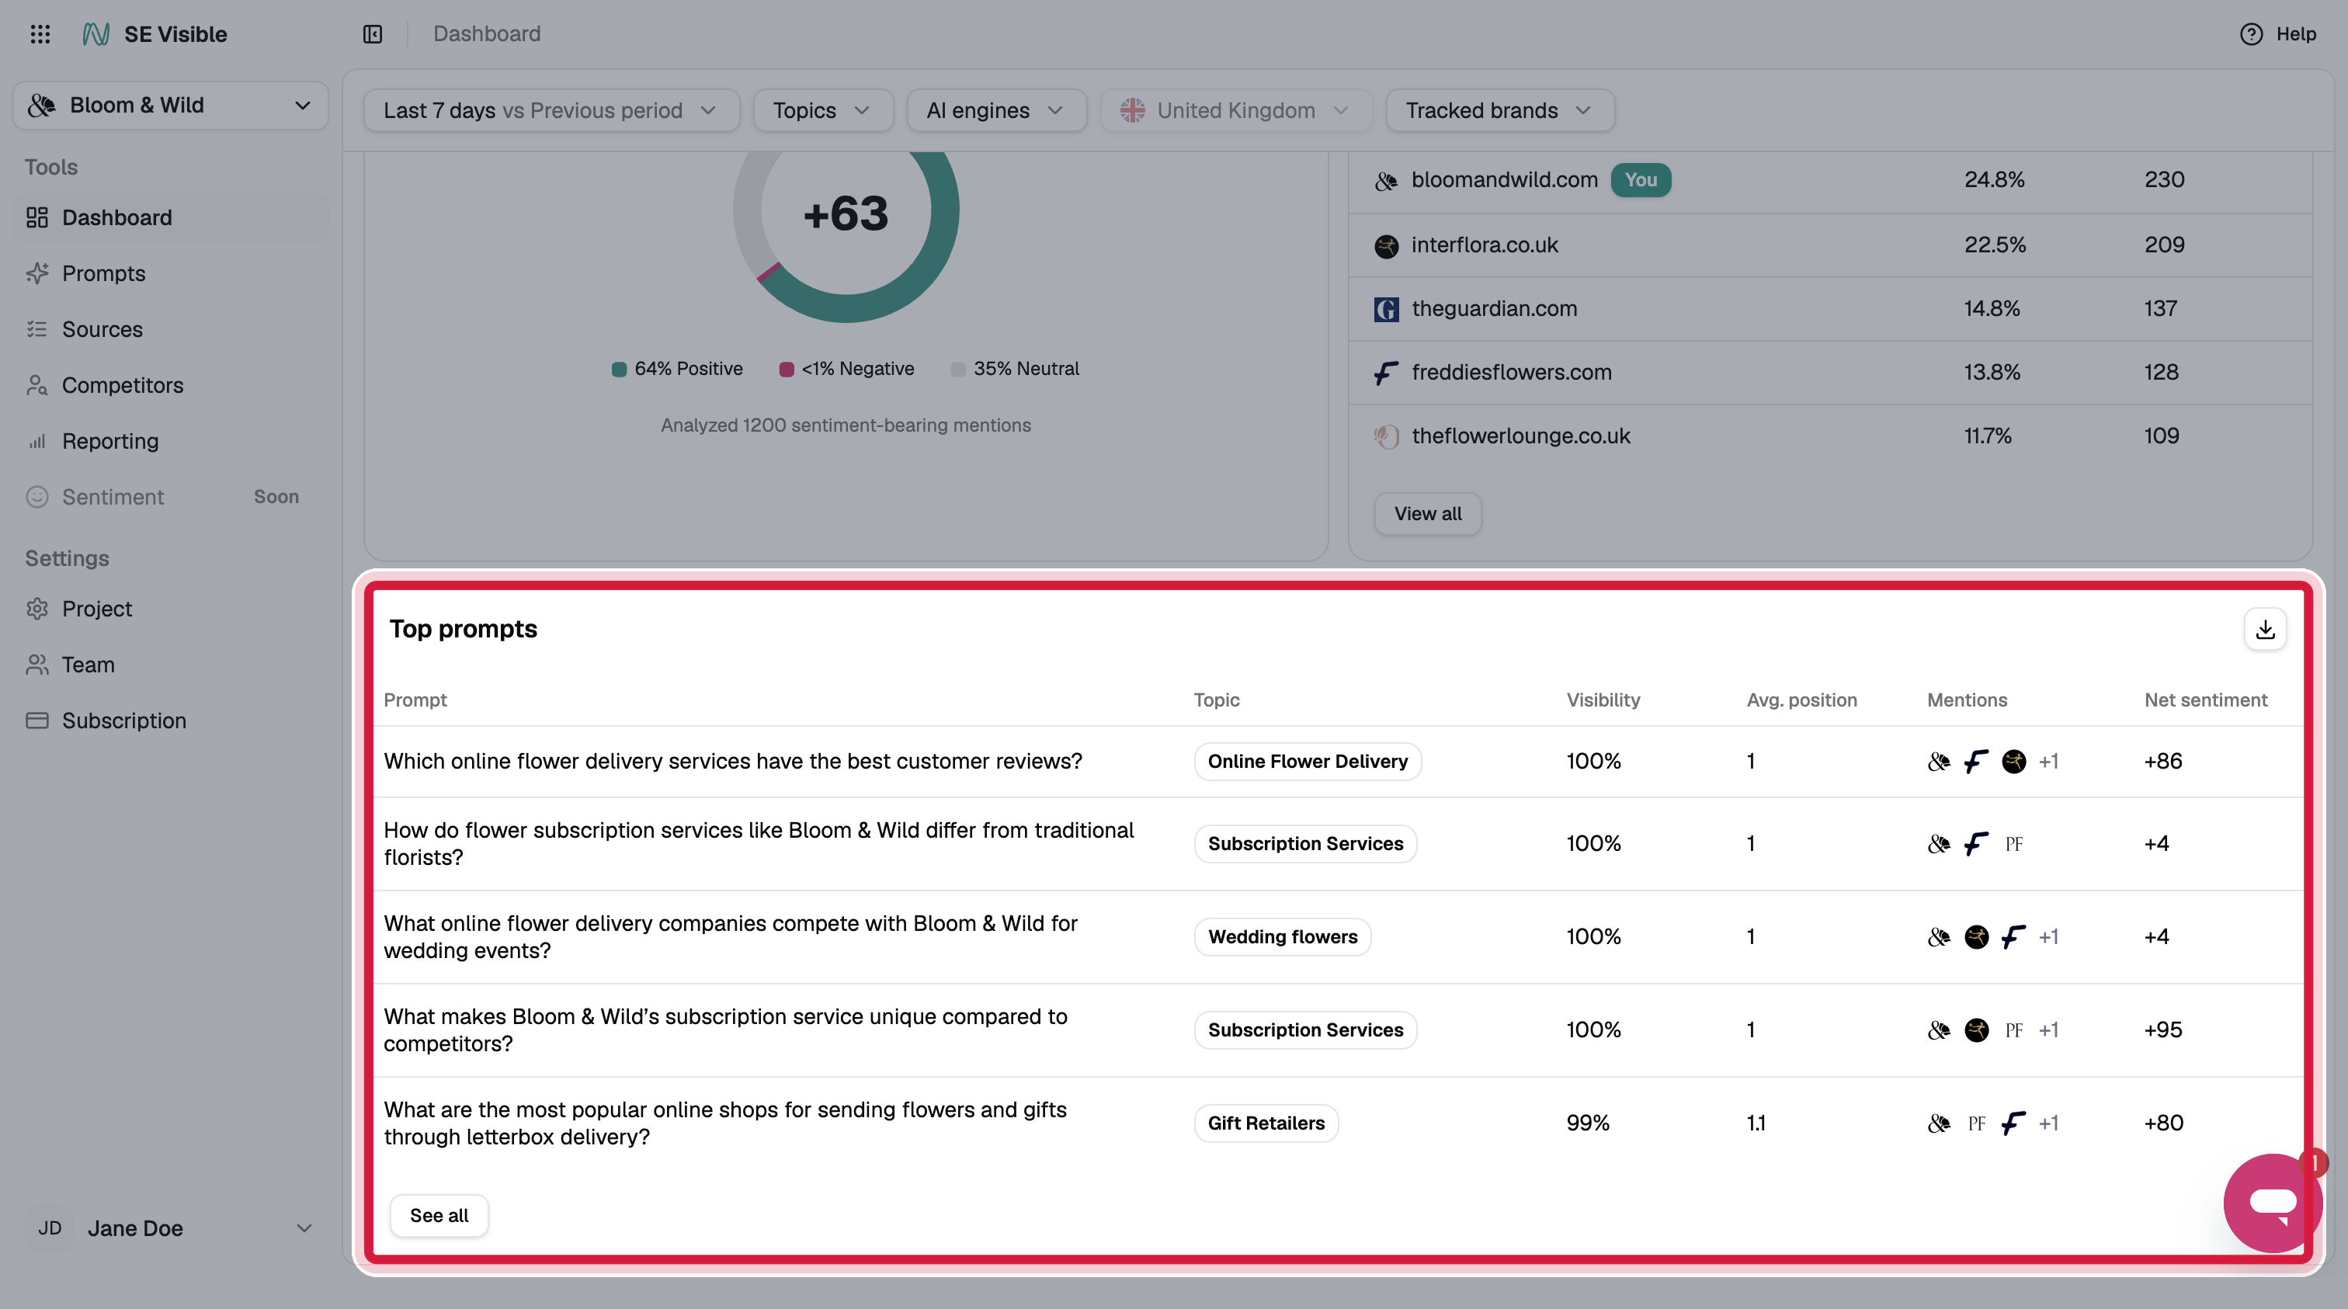Expand the Bloom & Wild project selector
Screen dimensions: 2348x1309
(x=171, y=106)
